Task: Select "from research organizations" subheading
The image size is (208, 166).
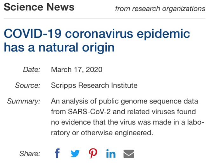Action: click(x=160, y=9)
